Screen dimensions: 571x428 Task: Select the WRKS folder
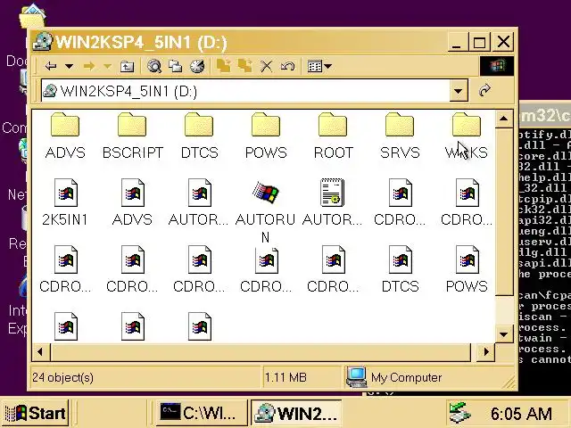[x=467, y=136]
